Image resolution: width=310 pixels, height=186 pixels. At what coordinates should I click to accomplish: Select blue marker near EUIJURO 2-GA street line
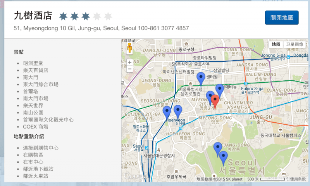[x=167, y=113]
